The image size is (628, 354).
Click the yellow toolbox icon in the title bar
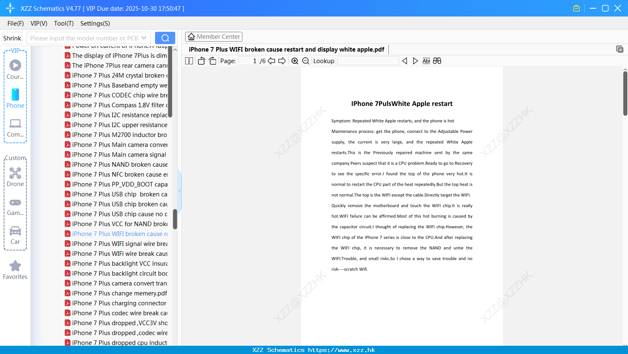pyautogui.click(x=576, y=8)
